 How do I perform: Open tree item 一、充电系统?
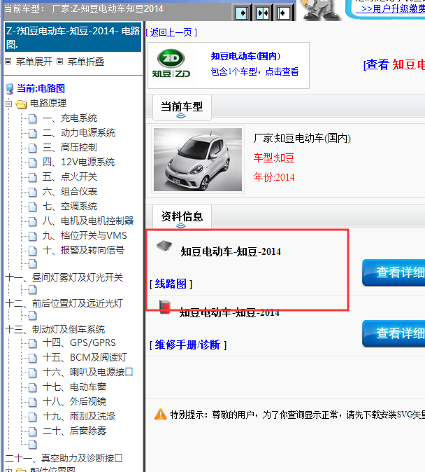70,118
